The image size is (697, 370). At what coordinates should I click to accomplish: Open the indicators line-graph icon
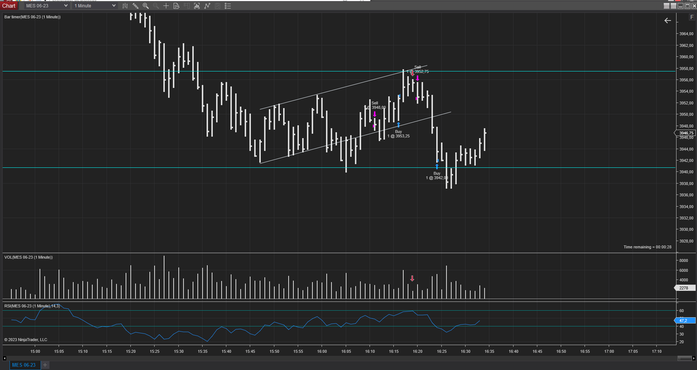coord(207,6)
